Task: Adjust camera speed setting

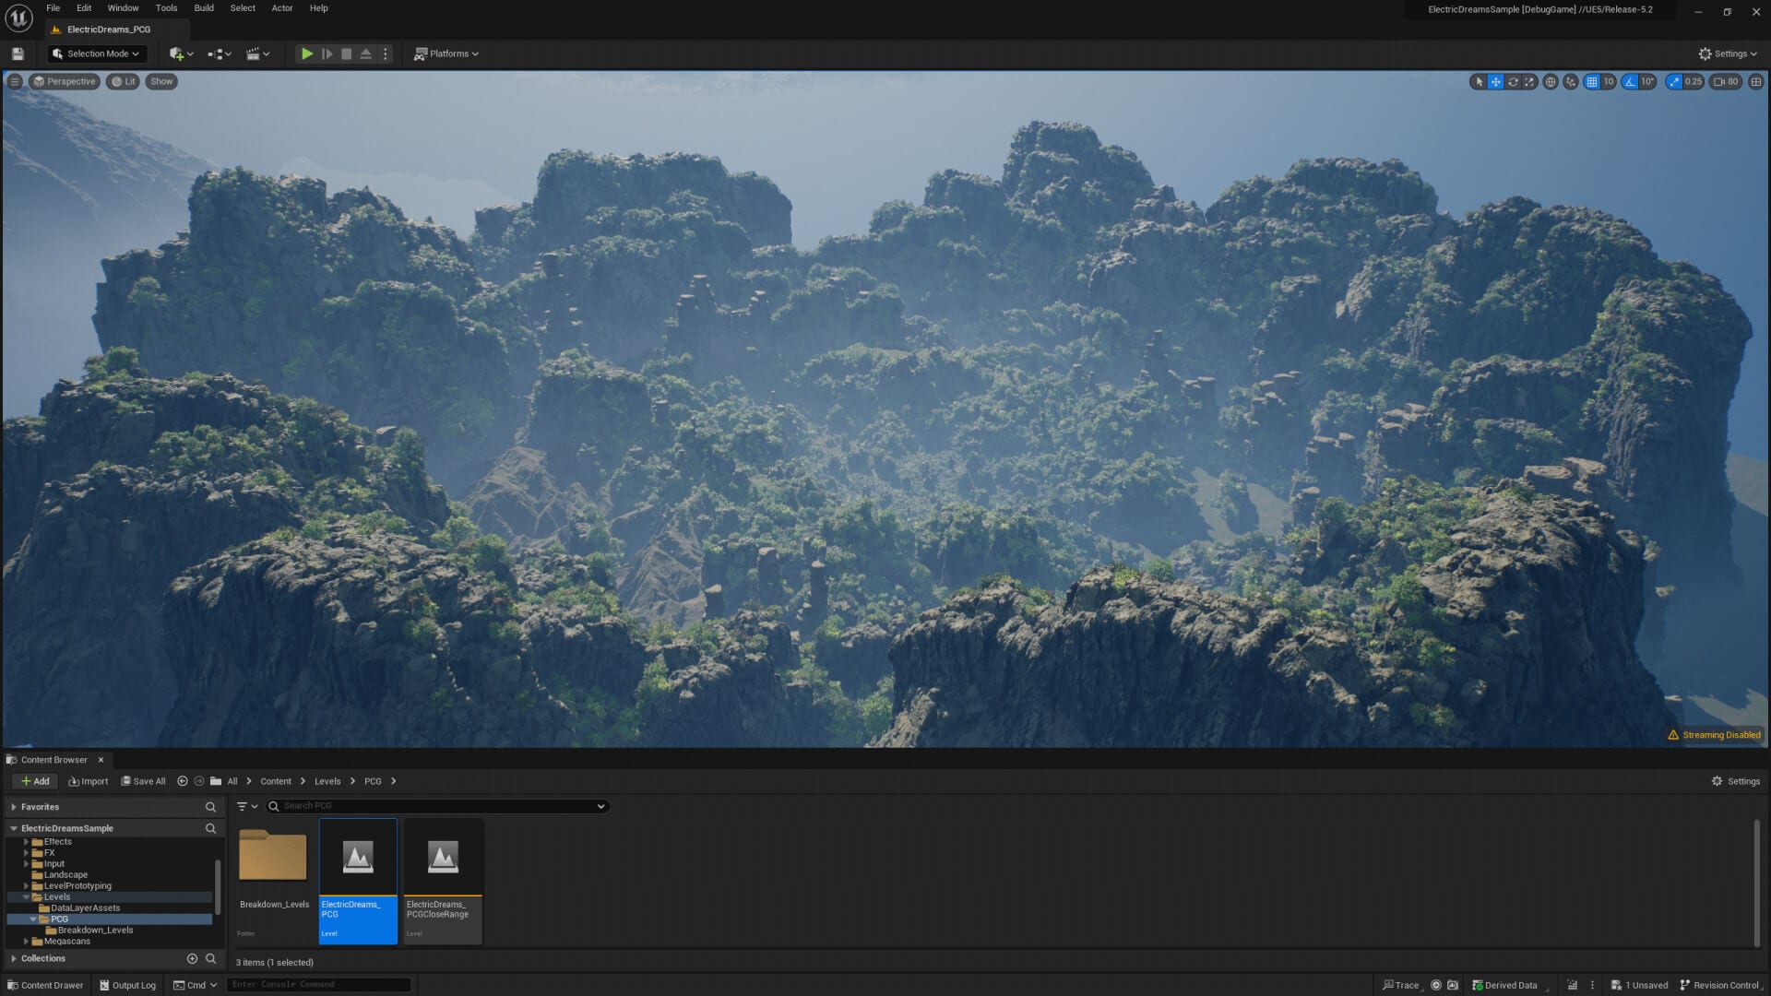Action: click(x=1726, y=81)
